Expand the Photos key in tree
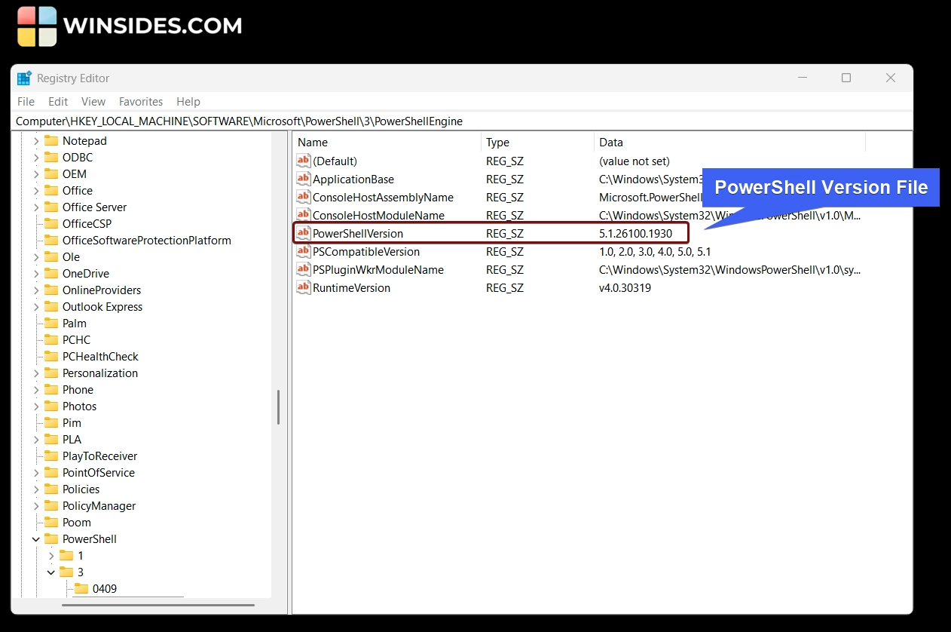 coord(36,407)
